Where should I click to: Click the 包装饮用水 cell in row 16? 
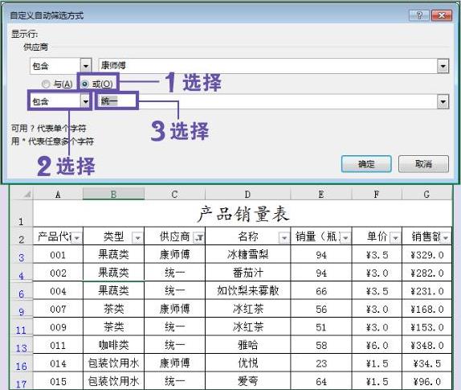click(x=113, y=363)
